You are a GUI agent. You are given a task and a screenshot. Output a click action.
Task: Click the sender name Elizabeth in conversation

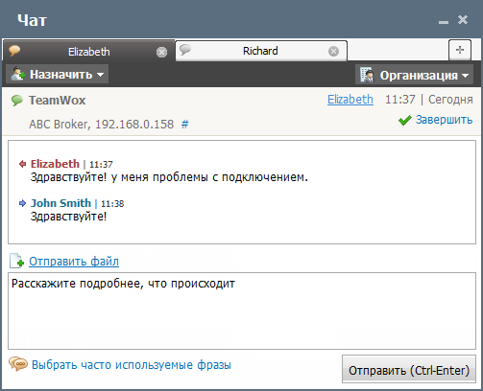click(55, 164)
